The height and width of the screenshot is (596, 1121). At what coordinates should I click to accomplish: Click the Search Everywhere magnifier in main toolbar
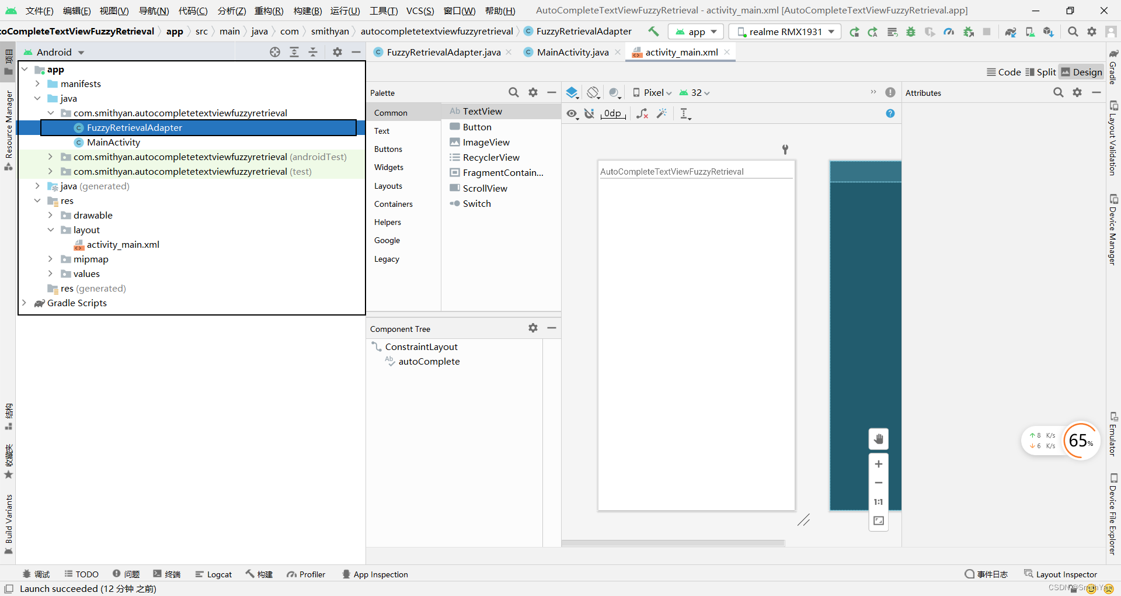tap(1073, 32)
